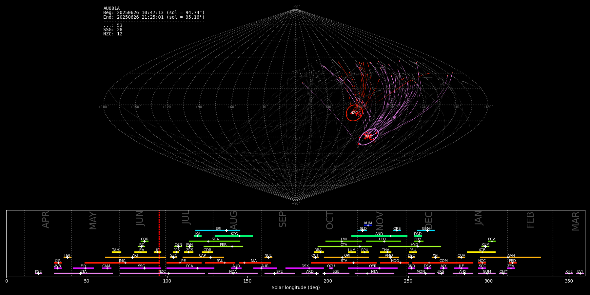Select the STA shower label in the timeline

pos(344,261)
